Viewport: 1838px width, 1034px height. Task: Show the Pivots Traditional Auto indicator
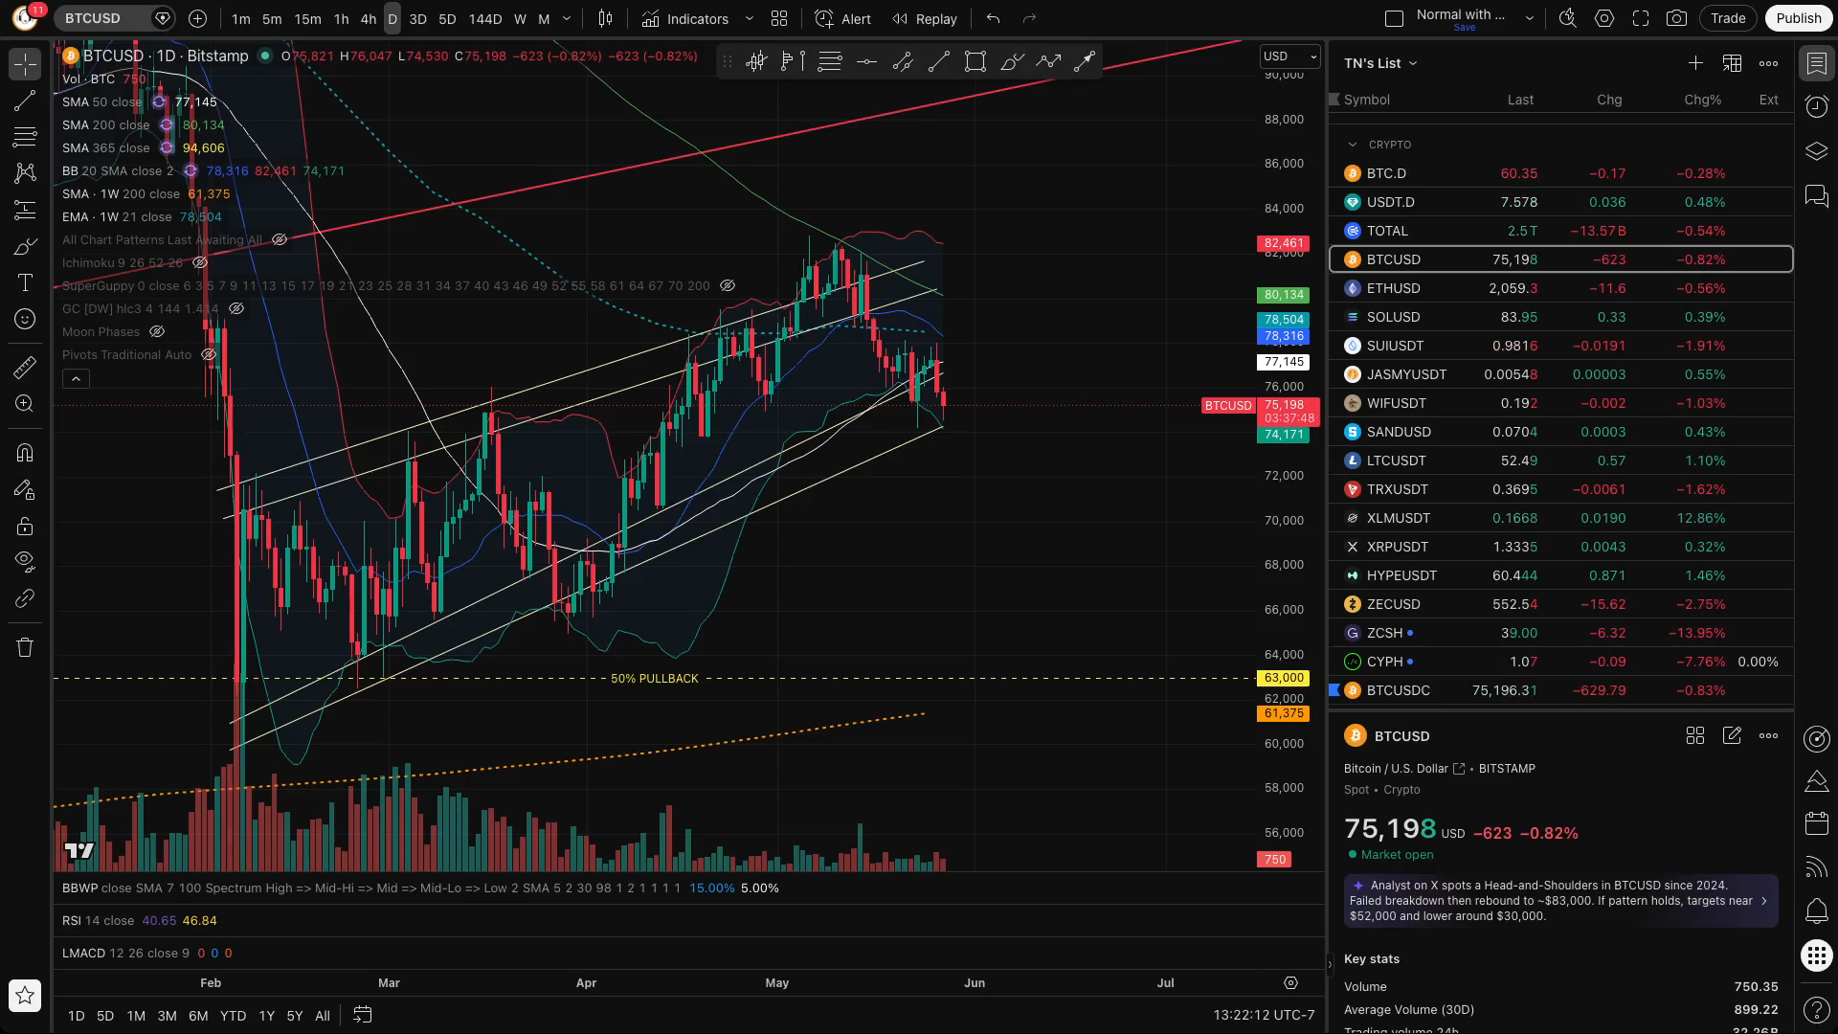click(209, 354)
